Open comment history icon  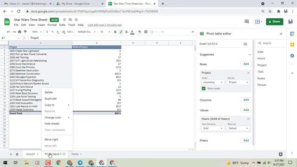point(246,22)
